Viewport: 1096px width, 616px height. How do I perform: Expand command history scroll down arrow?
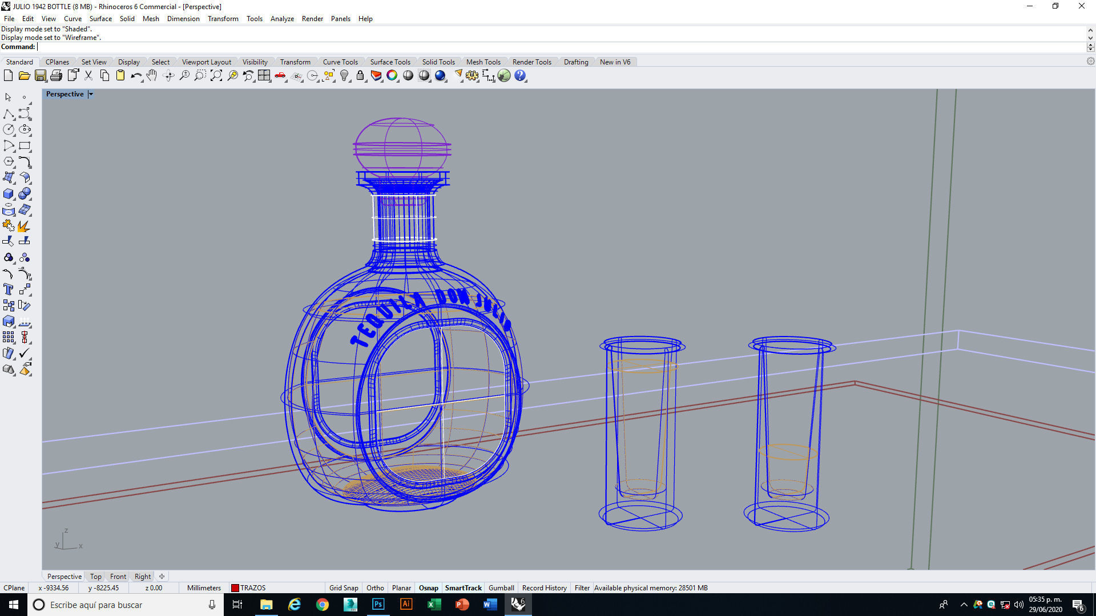[x=1090, y=38]
